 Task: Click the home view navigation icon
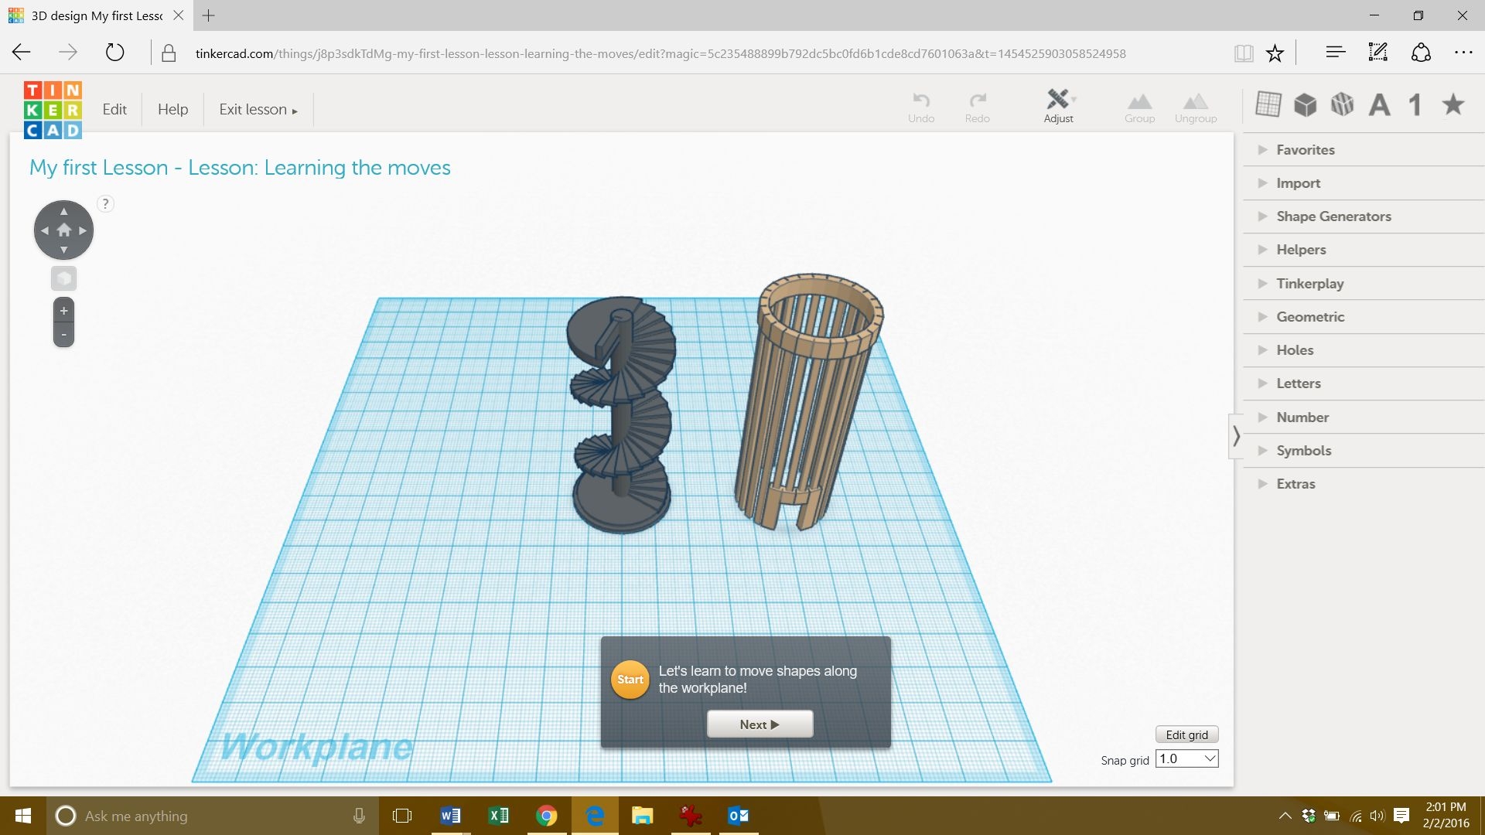(63, 230)
